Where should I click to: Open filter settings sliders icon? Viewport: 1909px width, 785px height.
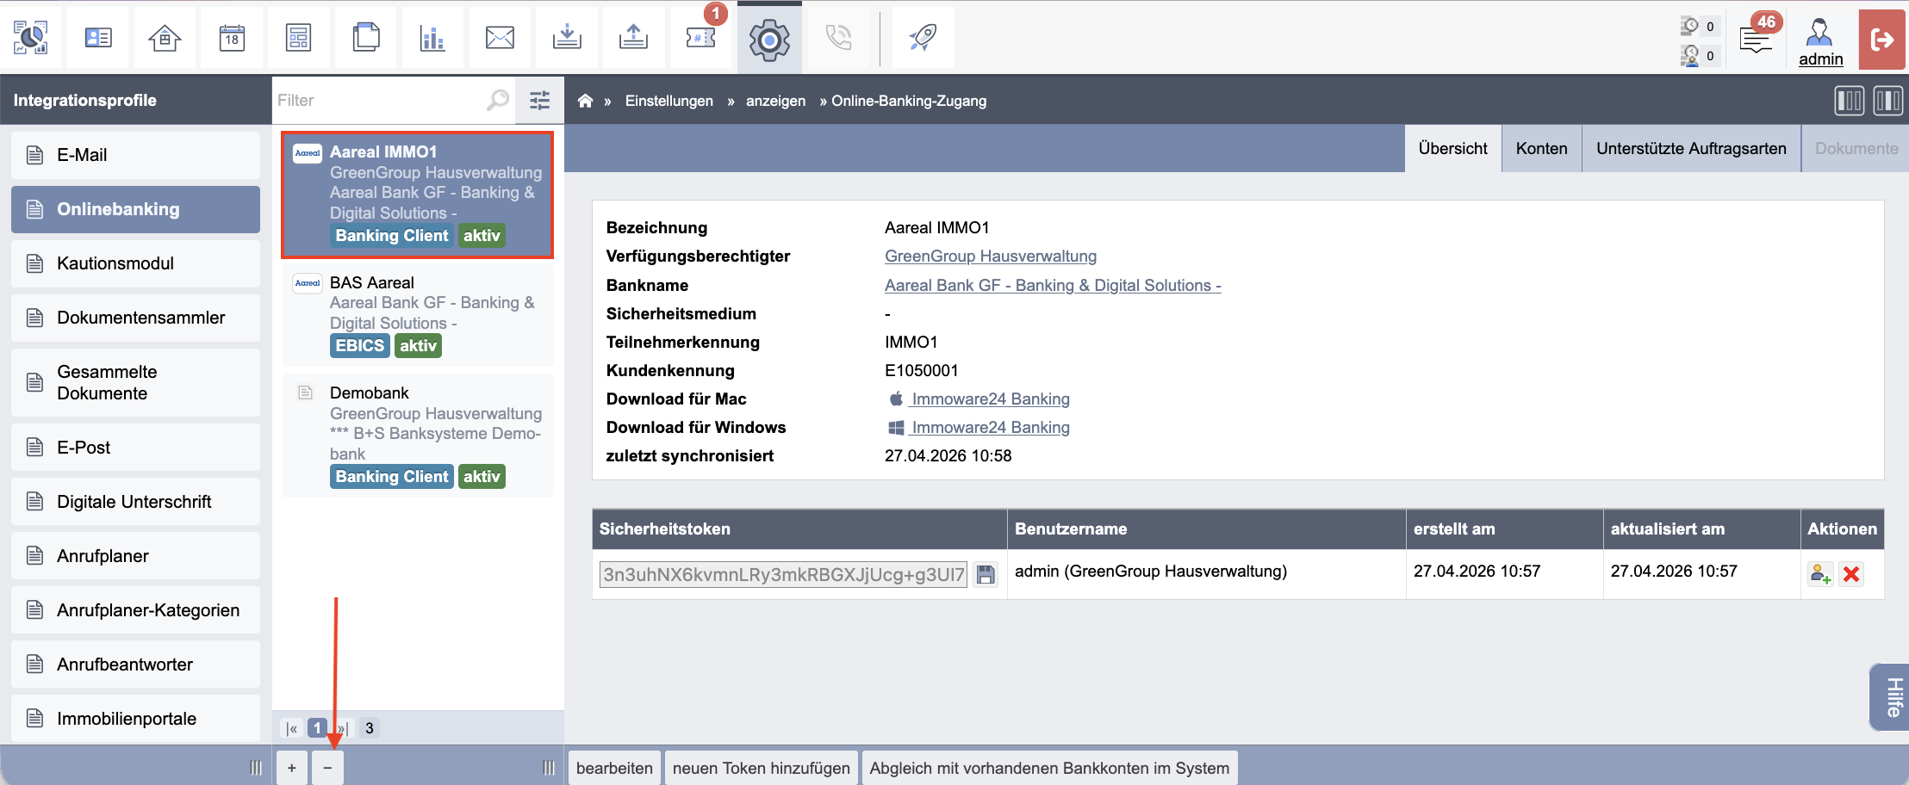[x=540, y=101]
